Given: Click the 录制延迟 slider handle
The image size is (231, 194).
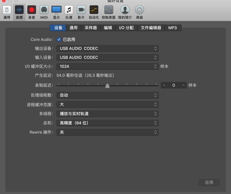Looking at the screenshot, I should coord(107,86).
